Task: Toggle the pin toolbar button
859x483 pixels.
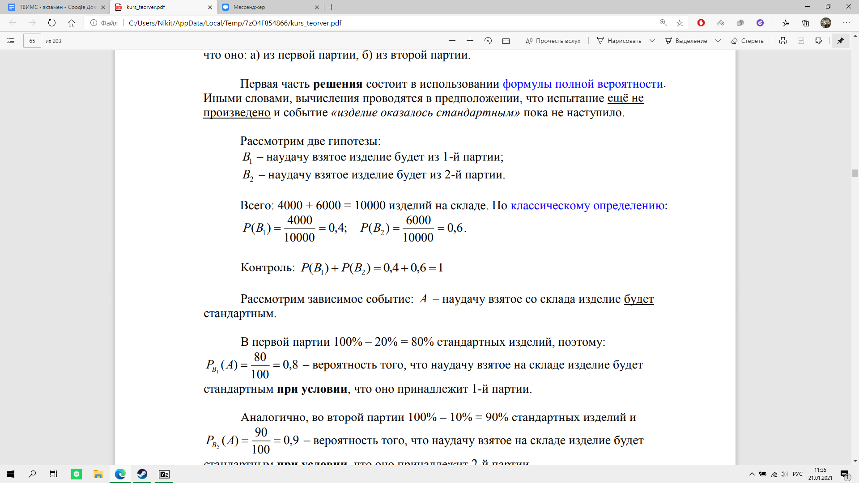Action: (841, 41)
